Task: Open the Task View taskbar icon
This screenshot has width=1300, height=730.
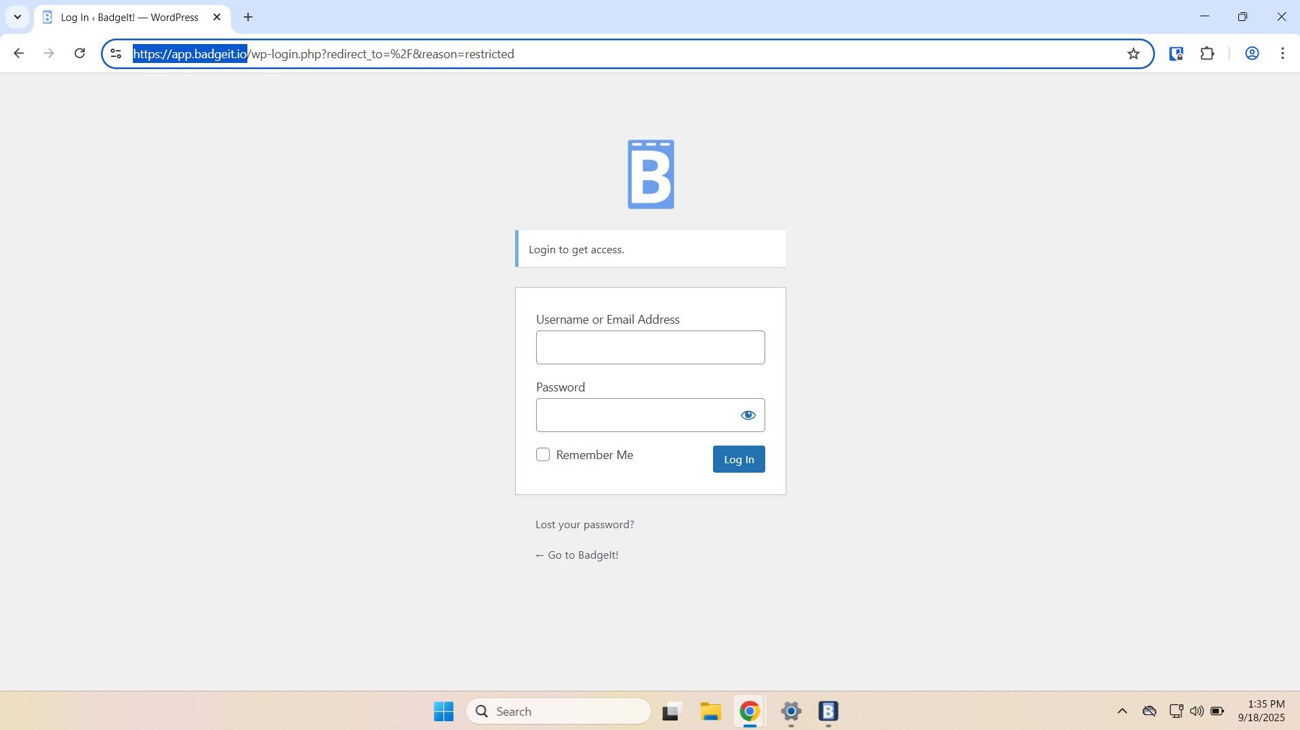Action: click(670, 711)
